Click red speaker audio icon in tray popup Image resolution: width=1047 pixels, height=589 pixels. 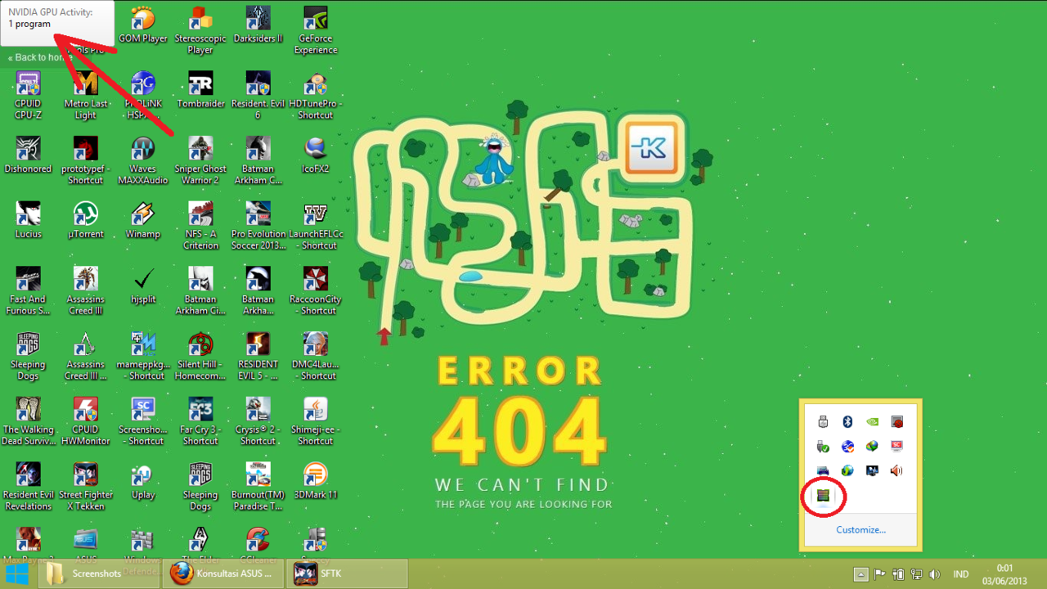[x=896, y=470]
